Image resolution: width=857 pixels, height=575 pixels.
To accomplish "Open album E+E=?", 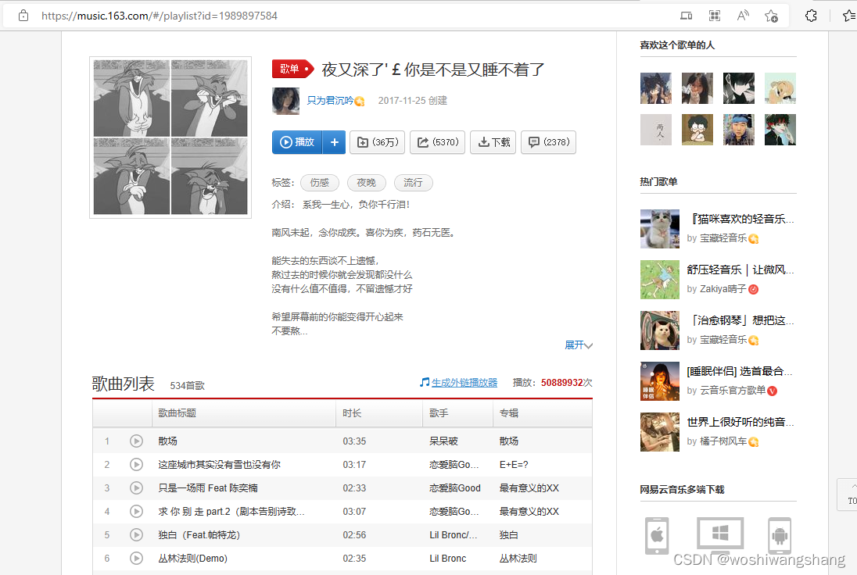I will (514, 465).
